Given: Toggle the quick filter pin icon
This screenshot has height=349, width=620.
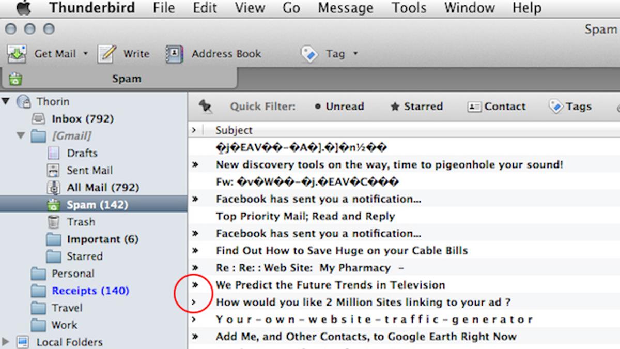Looking at the screenshot, I should tap(206, 107).
